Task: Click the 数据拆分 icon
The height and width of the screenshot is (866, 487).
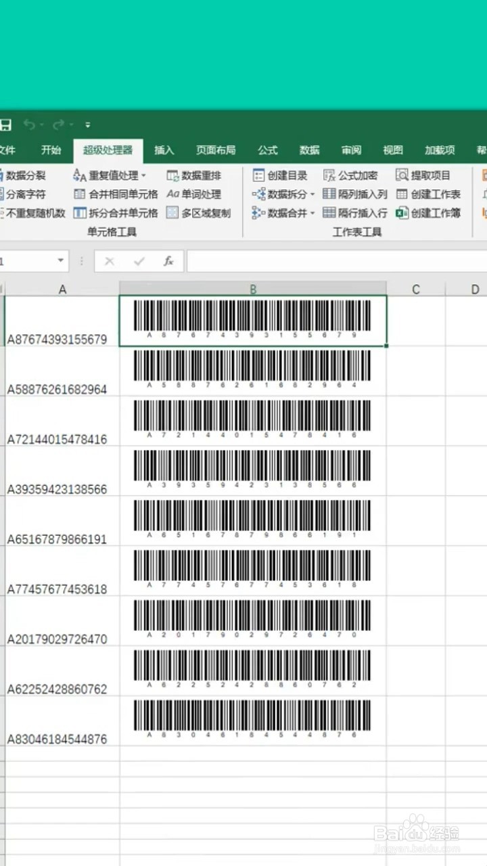Action: click(x=258, y=194)
